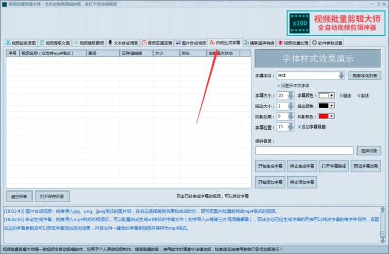Click the 刷新字体列表 button
The image size is (389, 254).
pyautogui.click(x=365, y=76)
